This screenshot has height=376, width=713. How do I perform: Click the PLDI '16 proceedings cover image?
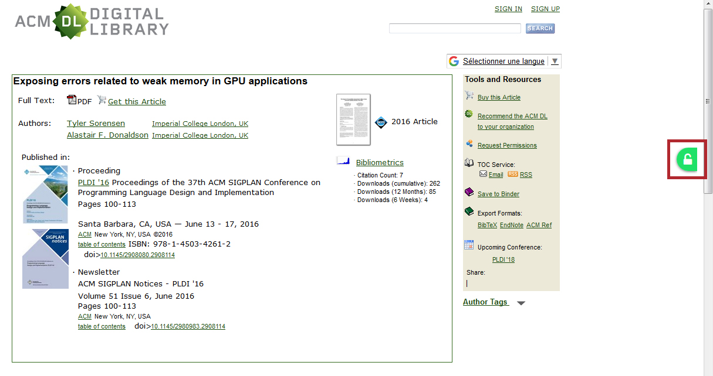click(x=45, y=194)
